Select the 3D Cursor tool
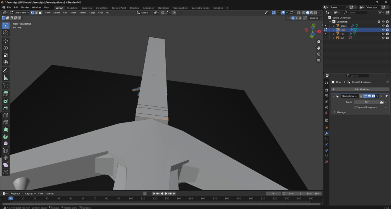The image size is (391, 209). pos(6,33)
